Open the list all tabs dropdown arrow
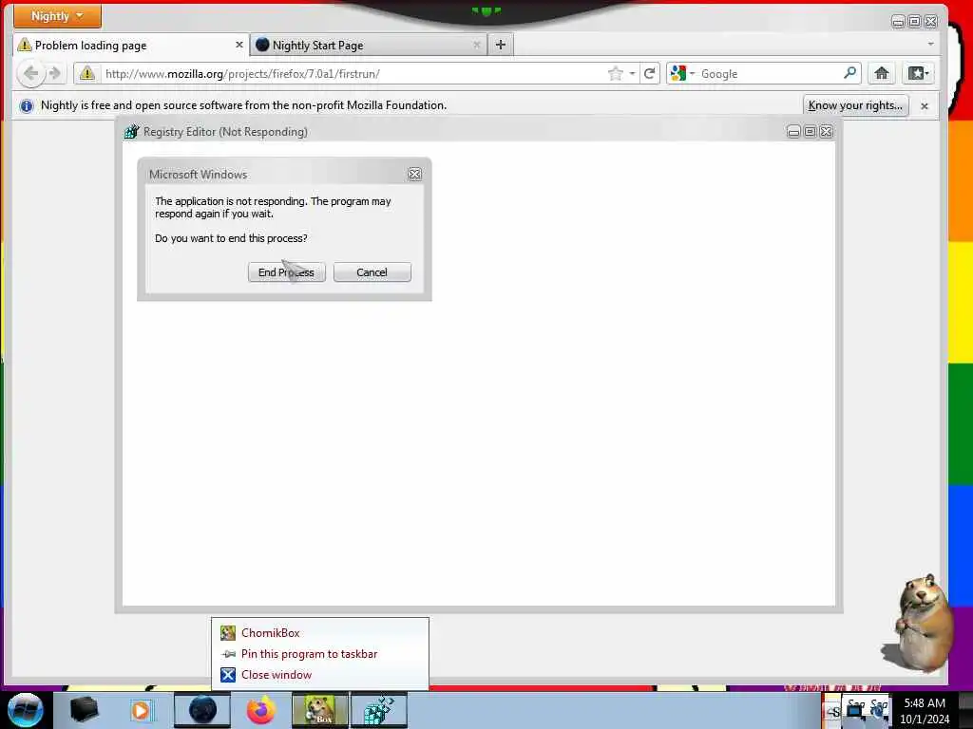The width and height of the screenshot is (973, 729). point(930,44)
